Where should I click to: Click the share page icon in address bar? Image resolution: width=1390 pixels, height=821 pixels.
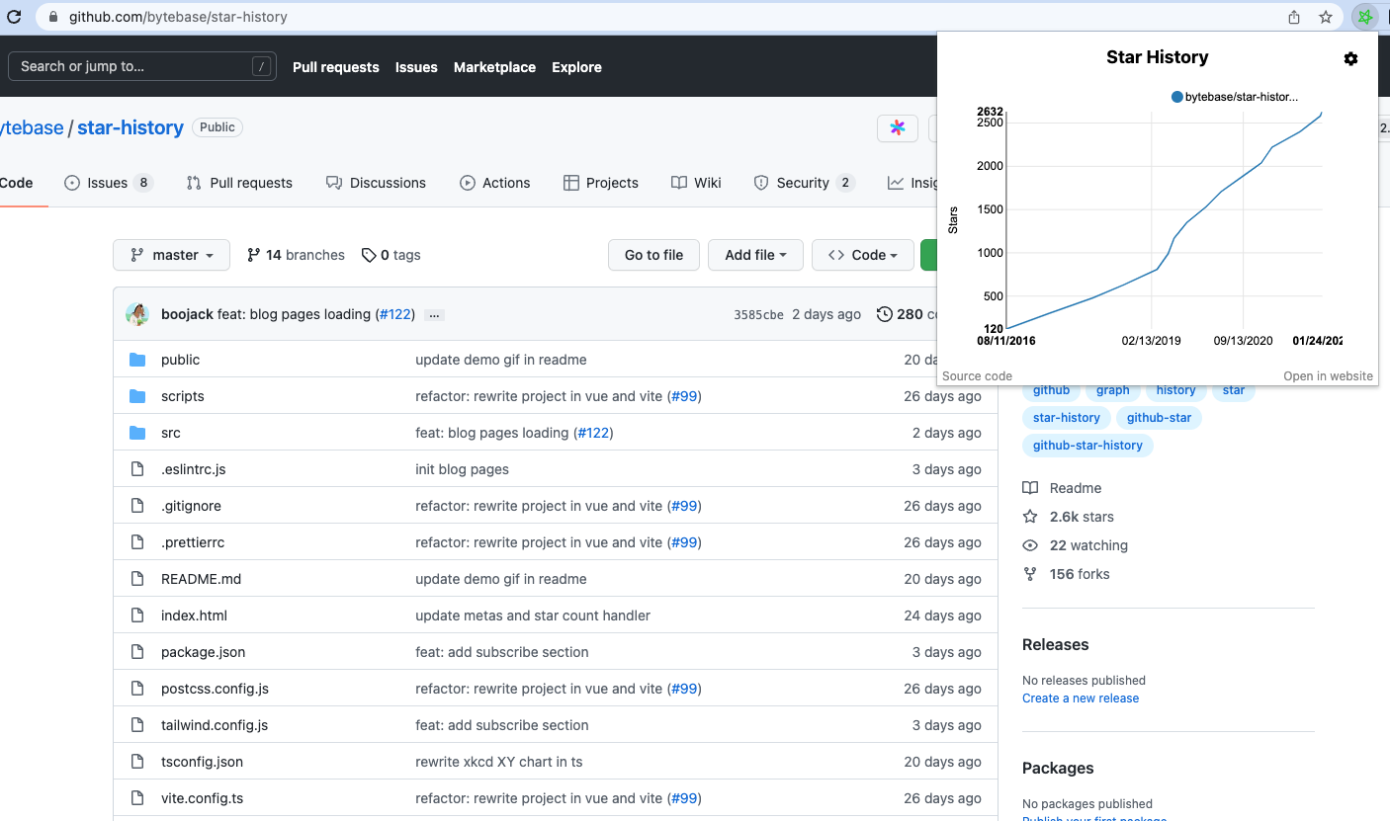pos(1294,17)
